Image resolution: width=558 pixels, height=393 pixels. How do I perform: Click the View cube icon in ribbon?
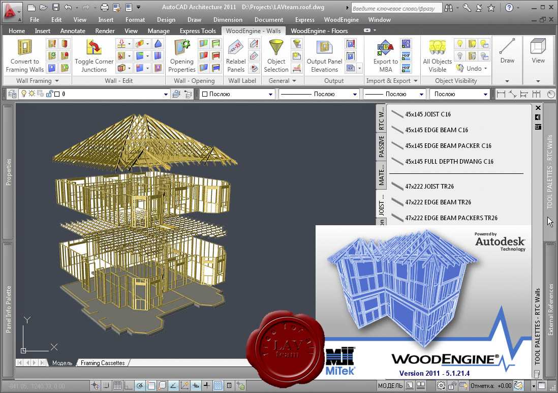point(538,47)
